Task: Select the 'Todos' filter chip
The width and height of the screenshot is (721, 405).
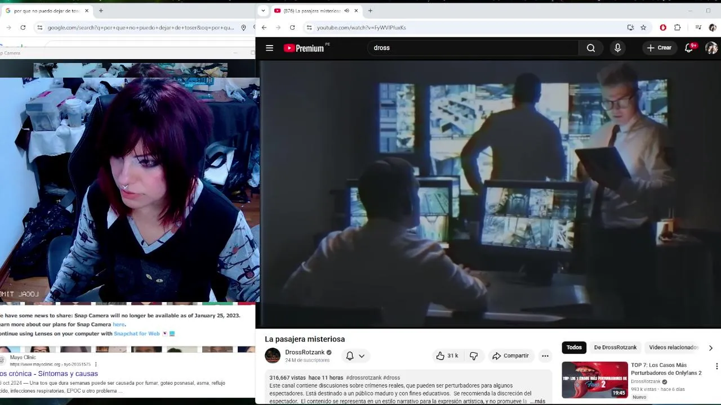Action: point(574,347)
